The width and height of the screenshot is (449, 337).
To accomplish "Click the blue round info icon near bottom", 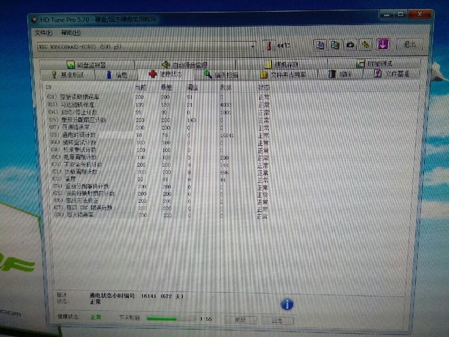I will pyautogui.click(x=287, y=304).
